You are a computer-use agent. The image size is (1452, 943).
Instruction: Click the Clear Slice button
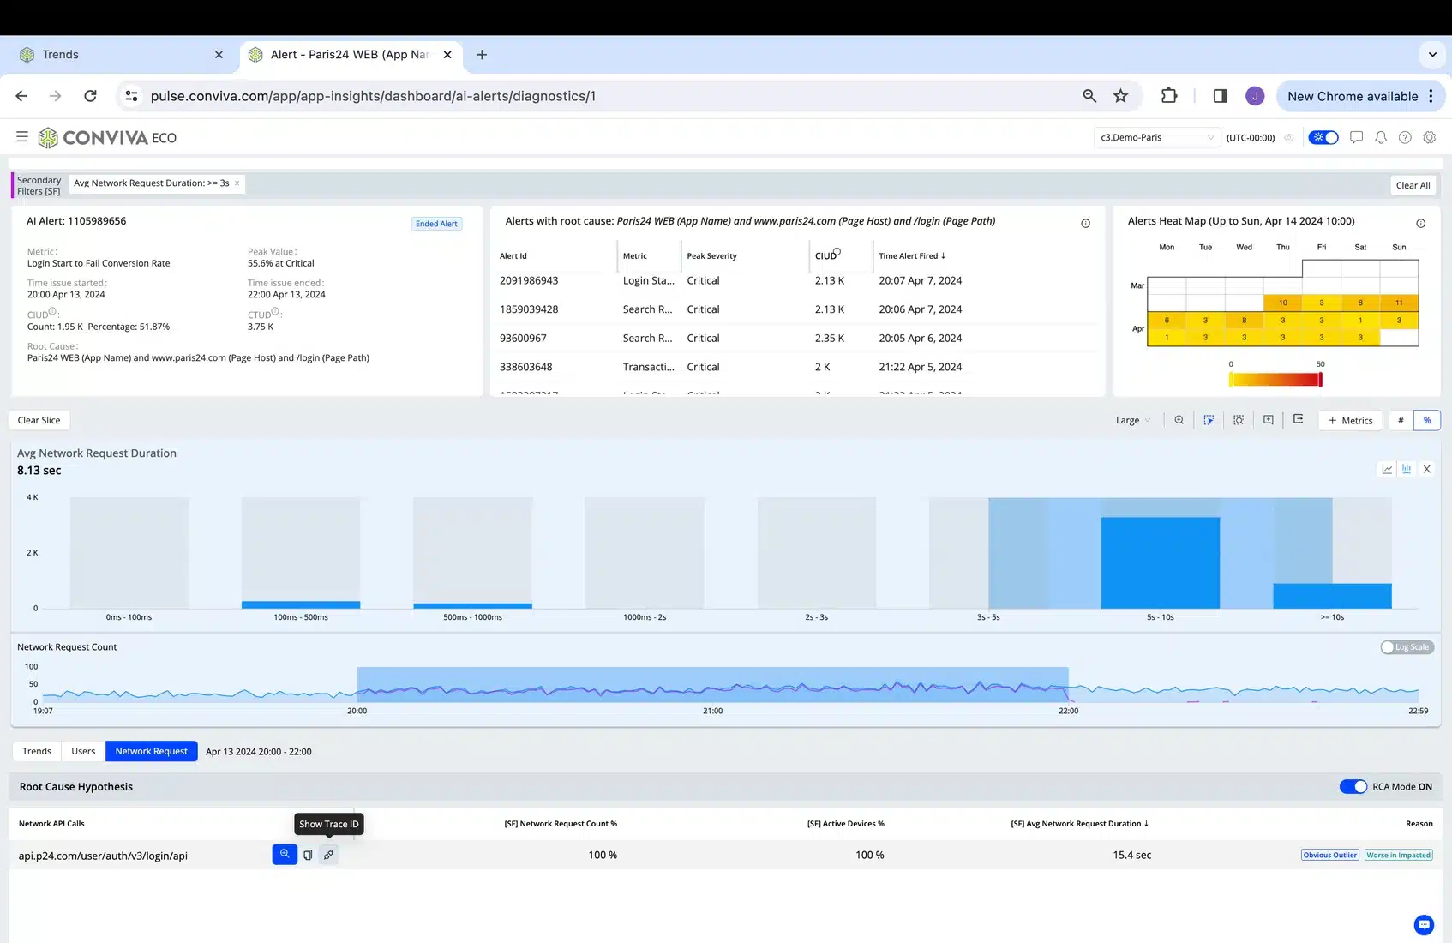pyautogui.click(x=39, y=420)
